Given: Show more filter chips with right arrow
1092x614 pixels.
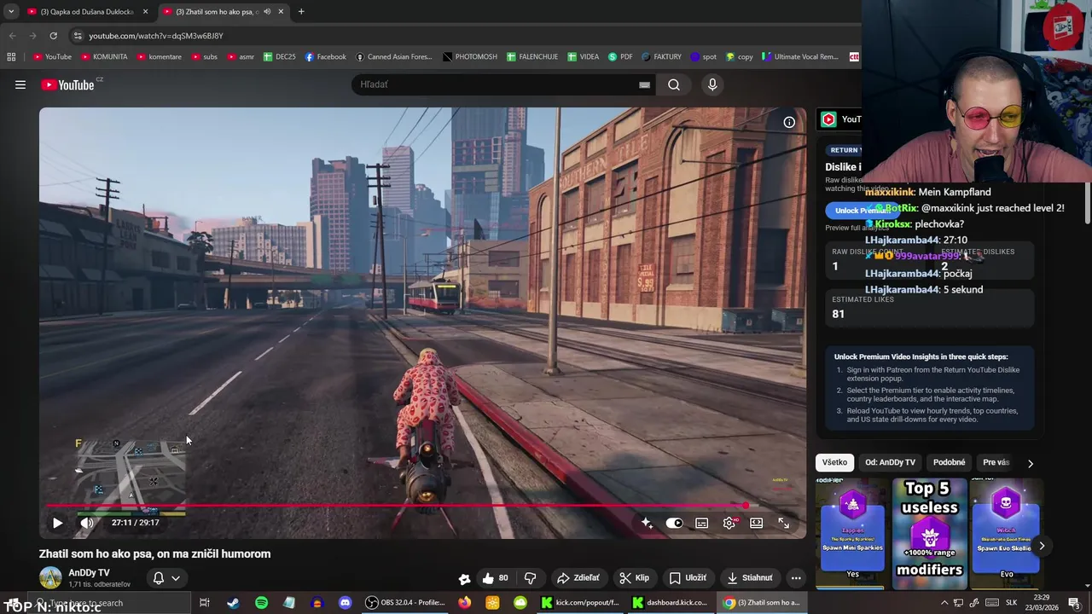Looking at the screenshot, I should pos(1030,463).
